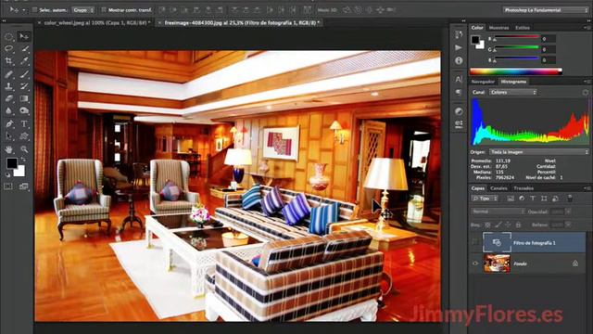The height and width of the screenshot is (334, 593).
Task: Select the Clone Stamp tool
Action: 8,86
